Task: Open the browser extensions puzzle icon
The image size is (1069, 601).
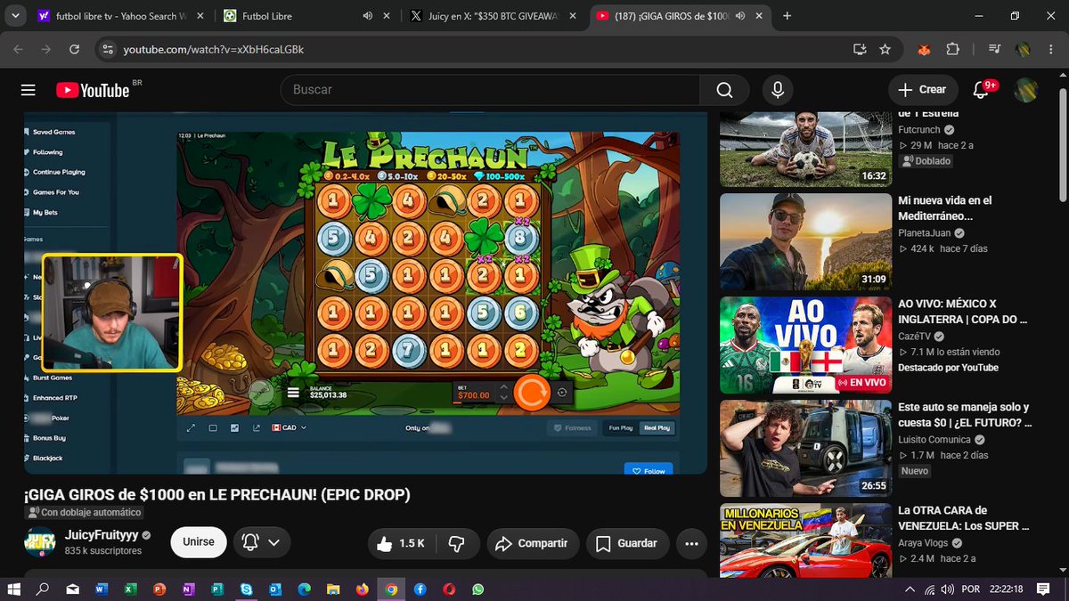Action: coord(952,50)
